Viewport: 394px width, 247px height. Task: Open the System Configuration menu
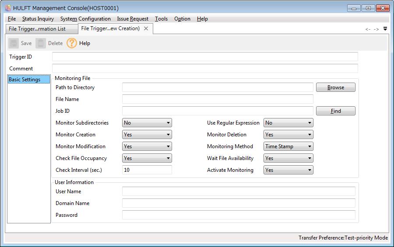[85, 19]
